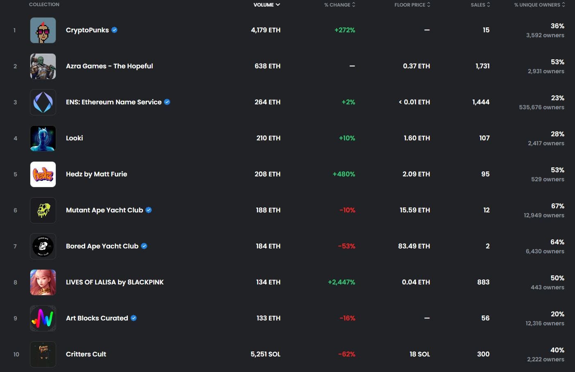The image size is (575, 372).
Task: Click the 15.59 ETH floor price
Action: tap(415, 210)
